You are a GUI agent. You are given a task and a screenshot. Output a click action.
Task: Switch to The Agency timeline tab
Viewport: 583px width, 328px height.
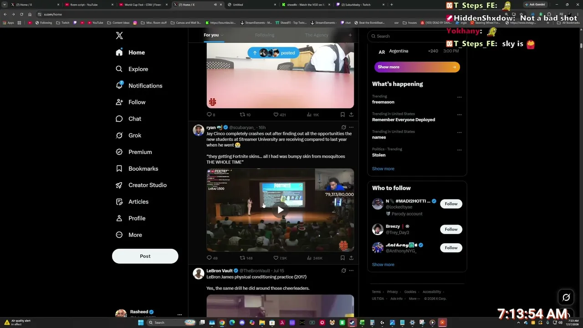click(317, 35)
